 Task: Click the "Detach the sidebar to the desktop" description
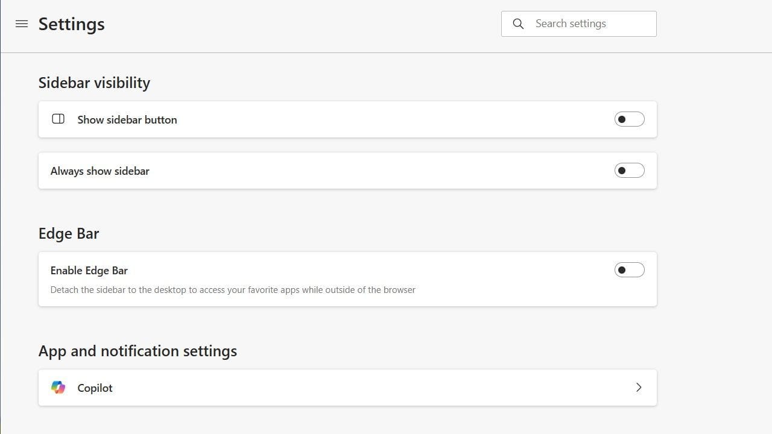click(x=233, y=290)
